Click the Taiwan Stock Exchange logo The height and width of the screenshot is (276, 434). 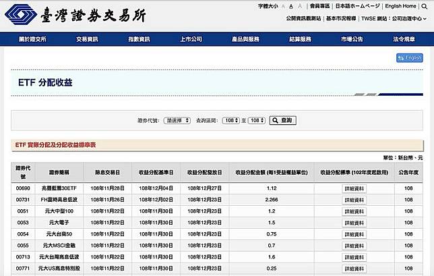pos(75,15)
